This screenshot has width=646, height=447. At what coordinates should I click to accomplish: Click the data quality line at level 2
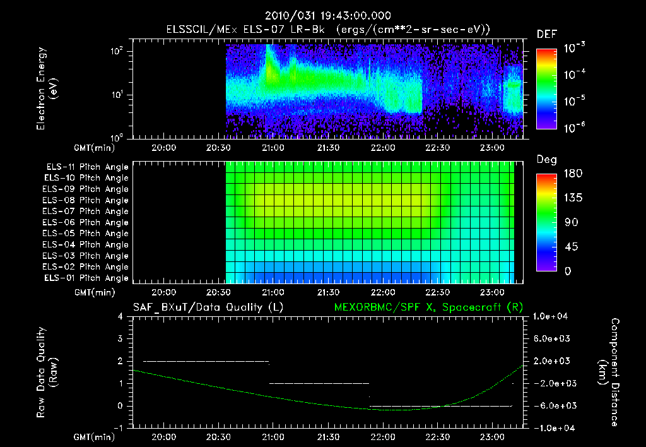click(x=206, y=361)
